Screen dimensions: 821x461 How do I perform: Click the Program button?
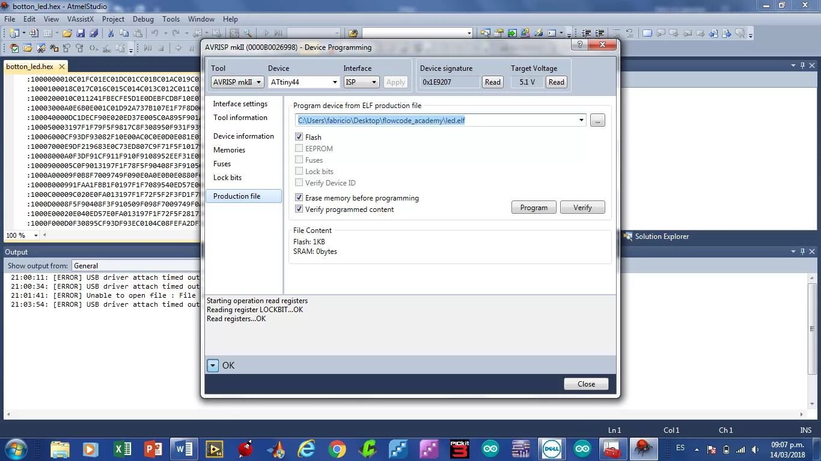tap(534, 207)
